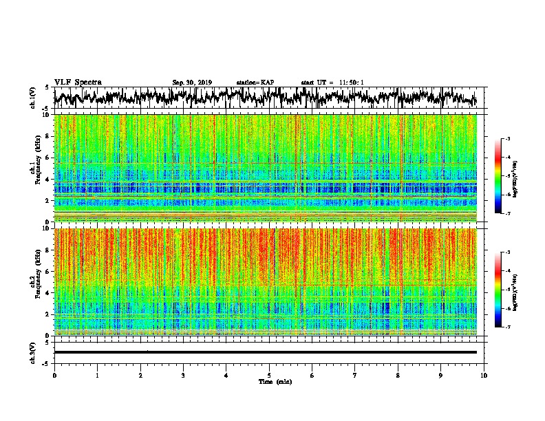Click the time axis tick label "9"
The height and width of the screenshot is (421, 545).
(x=440, y=375)
